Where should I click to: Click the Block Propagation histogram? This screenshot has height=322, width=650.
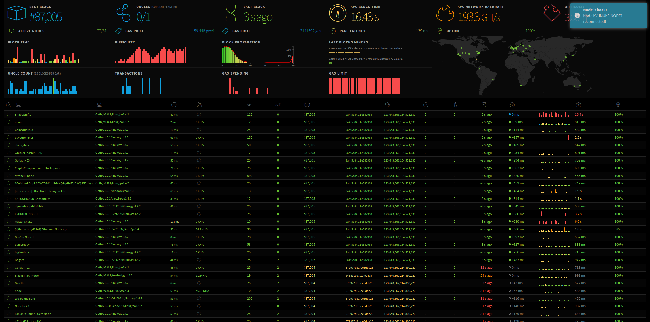coord(258,55)
